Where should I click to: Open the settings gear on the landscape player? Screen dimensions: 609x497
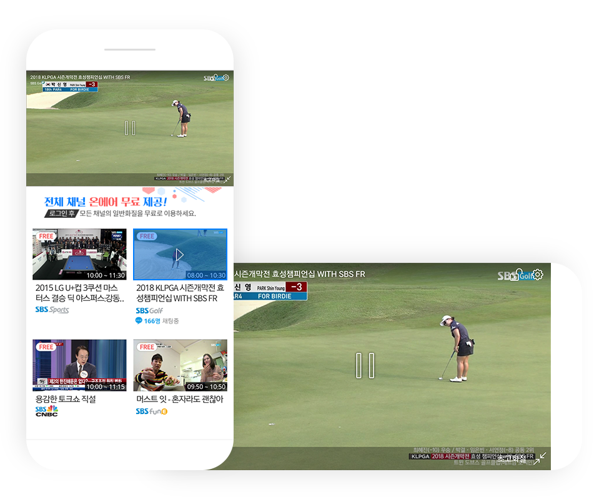point(538,274)
